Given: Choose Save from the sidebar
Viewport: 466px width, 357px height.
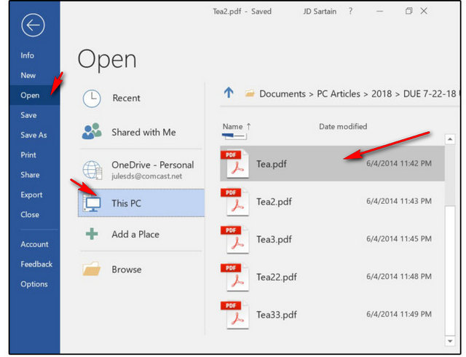Looking at the screenshot, I should pyautogui.click(x=28, y=115).
